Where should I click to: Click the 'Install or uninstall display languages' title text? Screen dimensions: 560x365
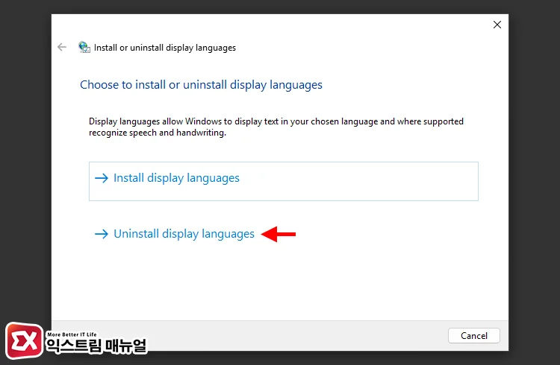165,48
